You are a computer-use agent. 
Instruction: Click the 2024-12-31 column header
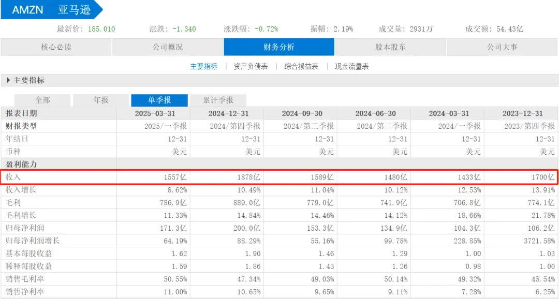(228, 114)
